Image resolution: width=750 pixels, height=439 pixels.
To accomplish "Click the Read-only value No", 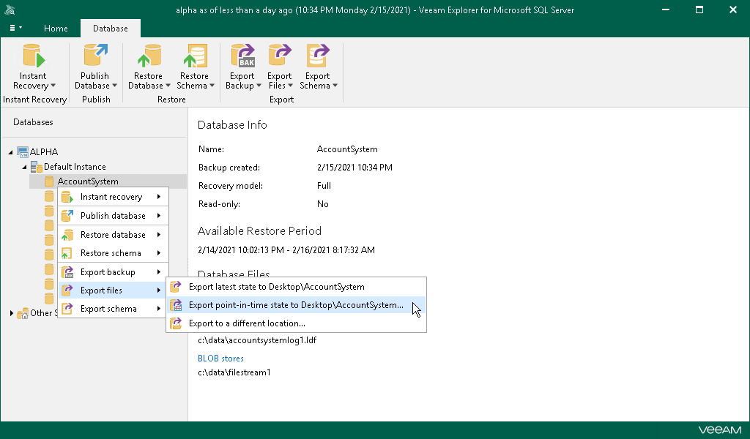I will [x=323, y=204].
